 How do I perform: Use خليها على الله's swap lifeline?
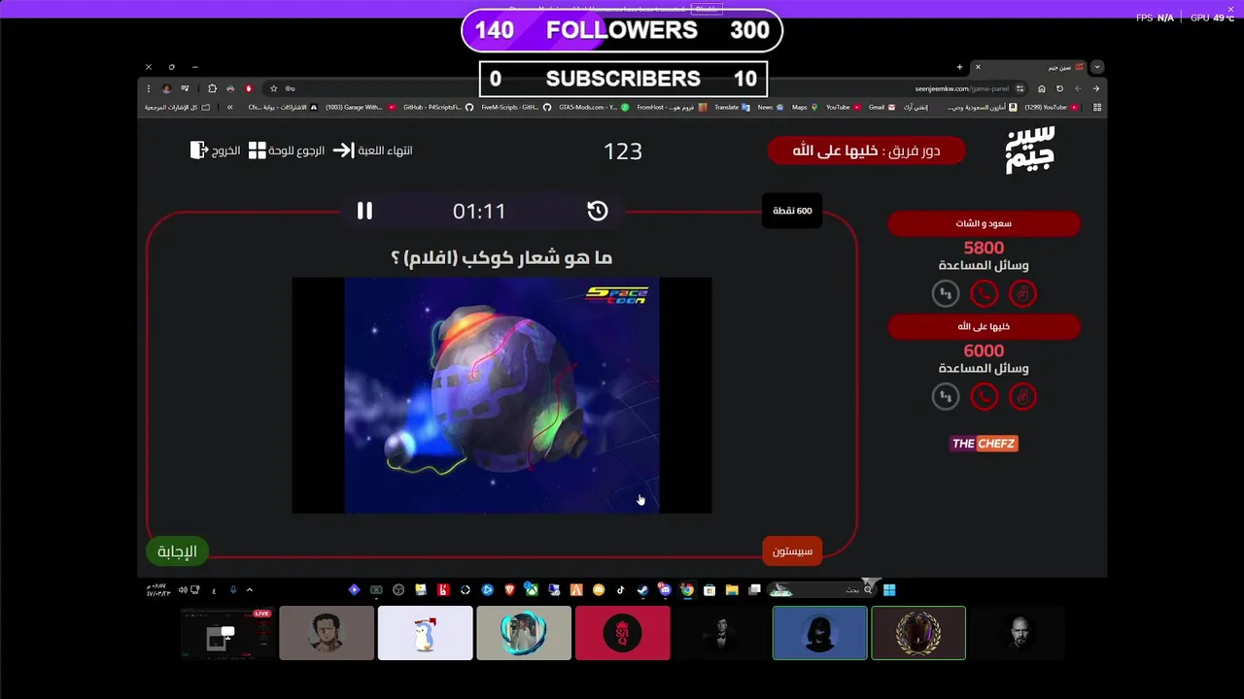[946, 396]
